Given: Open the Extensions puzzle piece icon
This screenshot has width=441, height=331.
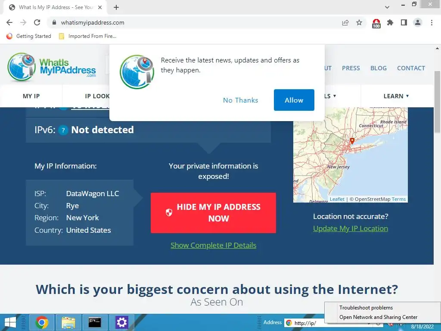Looking at the screenshot, I should pos(390,22).
